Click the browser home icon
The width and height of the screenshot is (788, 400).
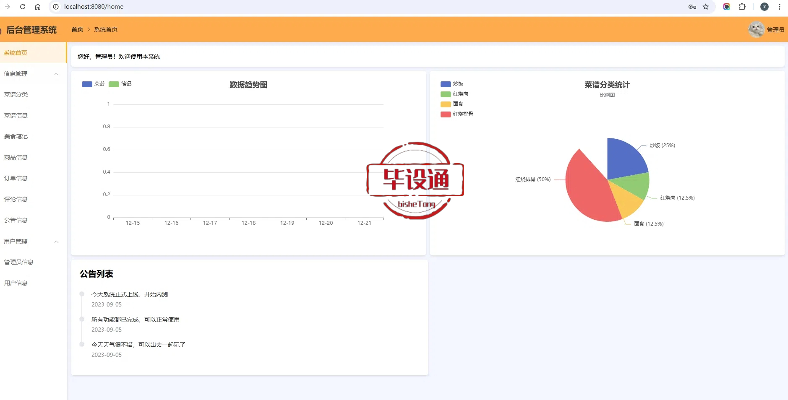click(x=38, y=7)
